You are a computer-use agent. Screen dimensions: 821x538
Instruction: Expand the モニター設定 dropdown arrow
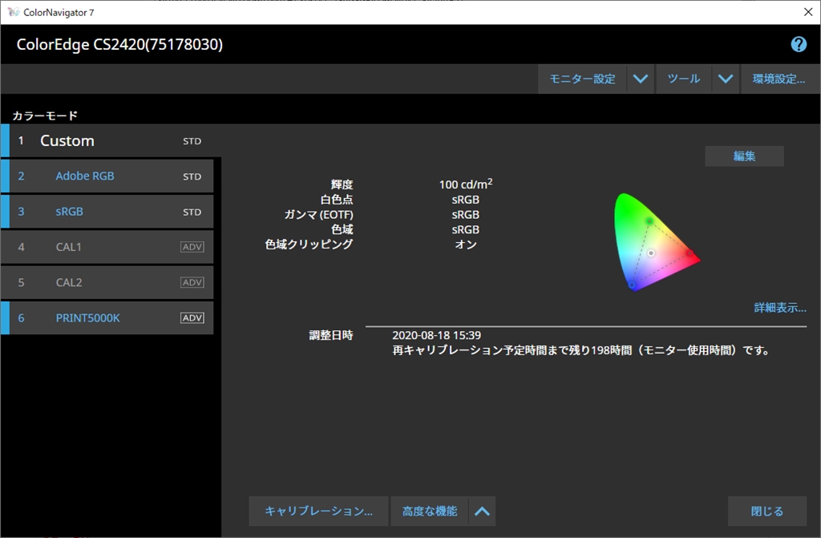point(641,79)
